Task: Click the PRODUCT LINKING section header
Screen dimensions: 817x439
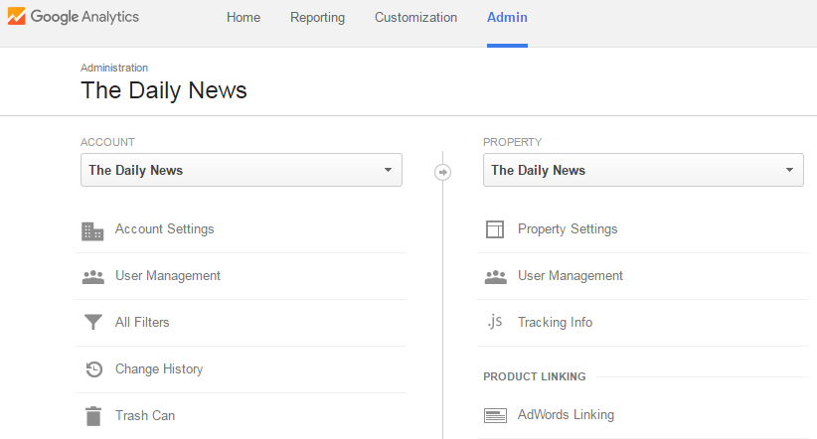Action: point(535,376)
